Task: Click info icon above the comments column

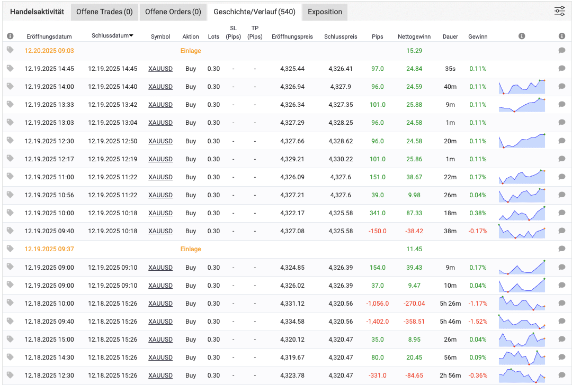Action: [x=562, y=36]
